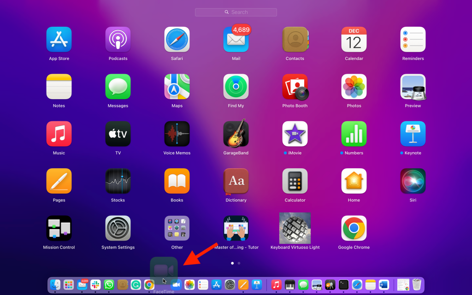
Task: Open the Find My app
Action: (236, 87)
